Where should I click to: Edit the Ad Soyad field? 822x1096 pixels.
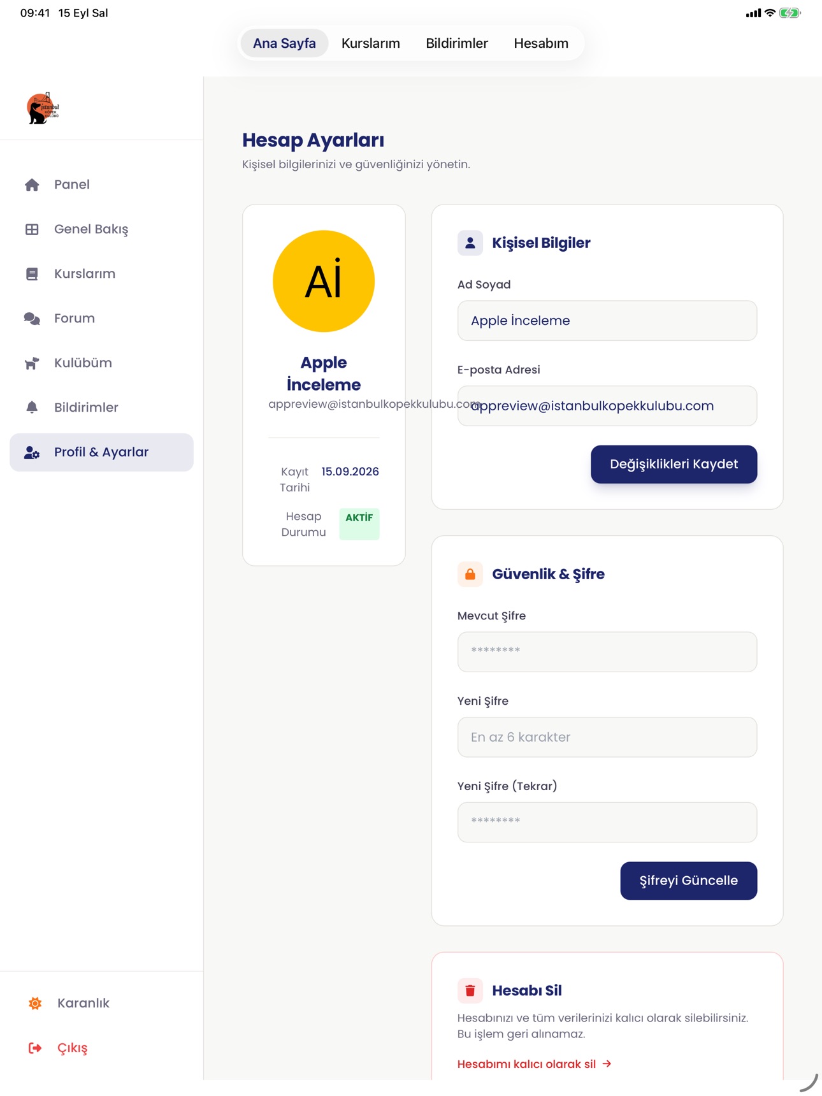pos(607,321)
